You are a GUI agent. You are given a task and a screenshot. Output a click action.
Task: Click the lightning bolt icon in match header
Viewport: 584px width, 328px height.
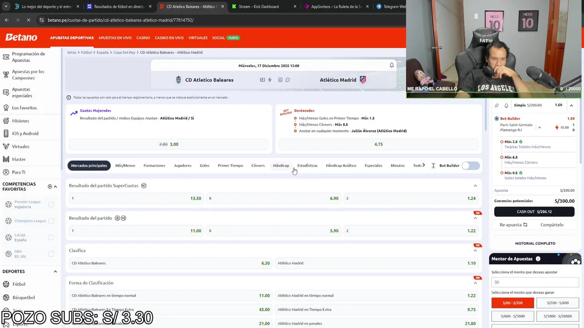point(270,80)
